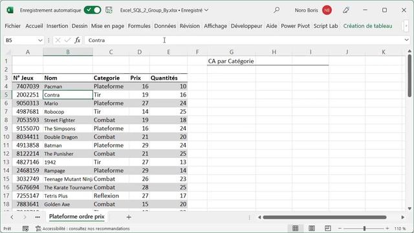This screenshot has height=233, width=414.
Task: Click the pen feature icon in title bar
Action: (x=346, y=10)
